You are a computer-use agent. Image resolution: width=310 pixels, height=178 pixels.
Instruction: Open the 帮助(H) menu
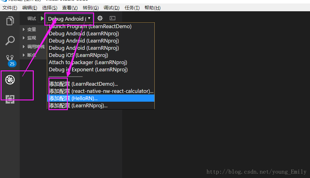152,8
